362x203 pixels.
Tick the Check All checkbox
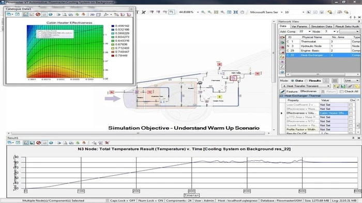pos(342,92)
